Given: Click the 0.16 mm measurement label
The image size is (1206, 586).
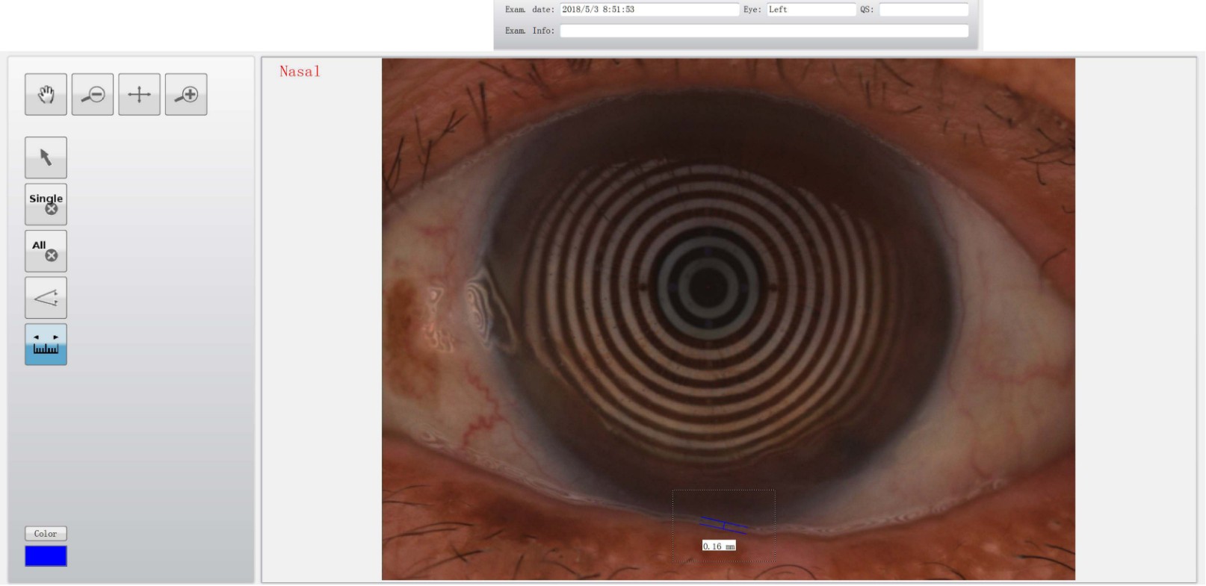Looking at the screenshot, I should pyautogui.click(x=719, y=546).
